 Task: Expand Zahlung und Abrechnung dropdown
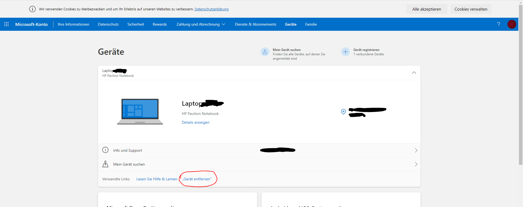tap(201, 24)
